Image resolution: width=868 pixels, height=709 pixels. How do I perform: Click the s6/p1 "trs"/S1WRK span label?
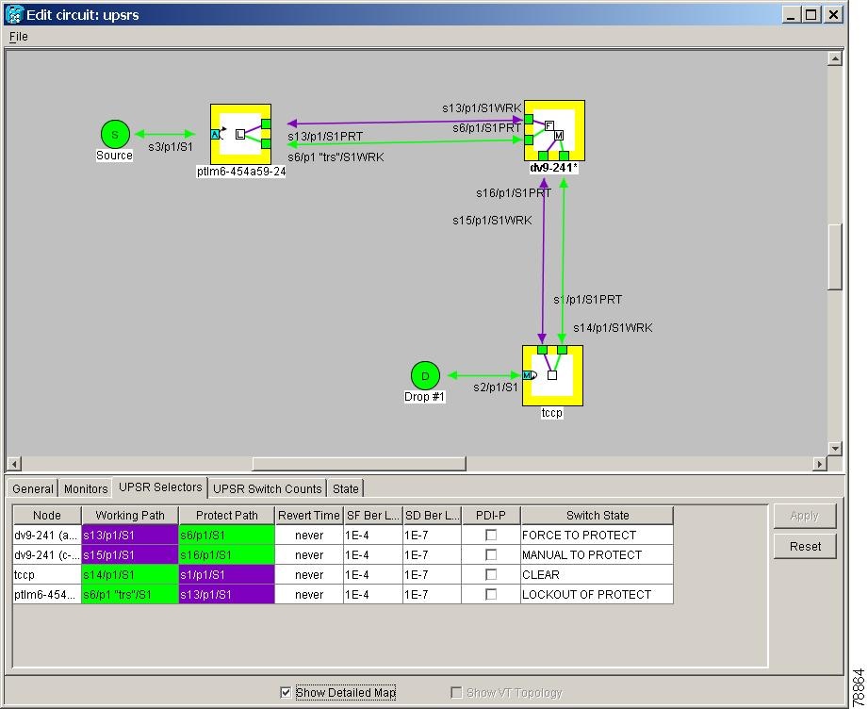pos(336,157)
